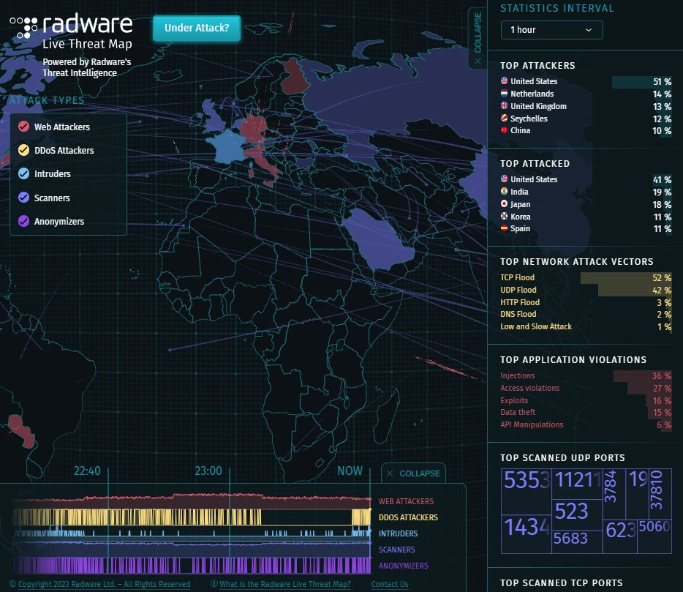The width and height of the screenshot is (683, 592).
Task: Click the Netherlands flag icon
Action: 504,94
